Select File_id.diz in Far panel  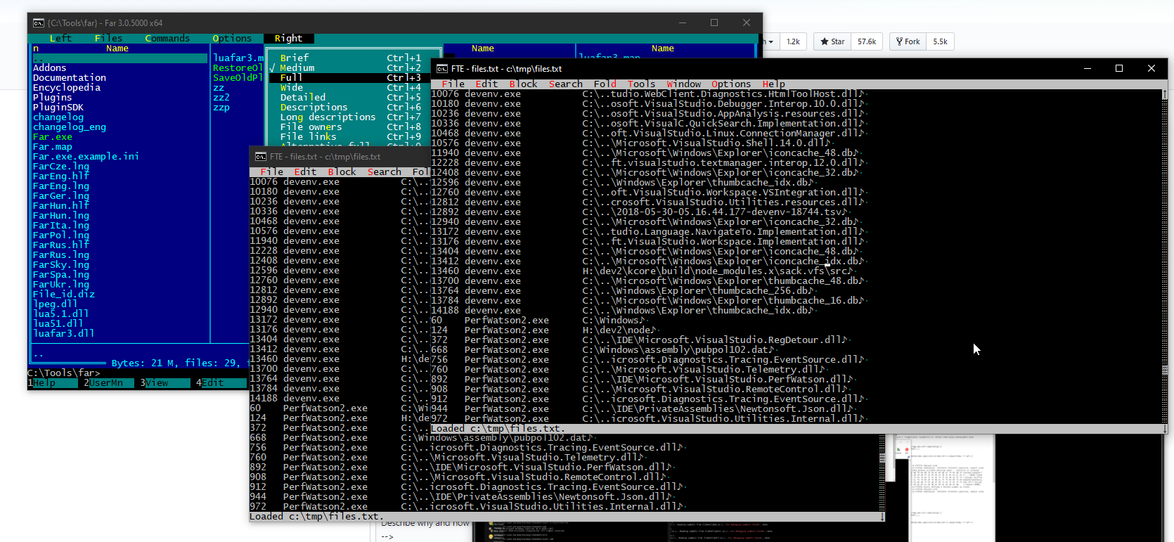coord(64,295)
